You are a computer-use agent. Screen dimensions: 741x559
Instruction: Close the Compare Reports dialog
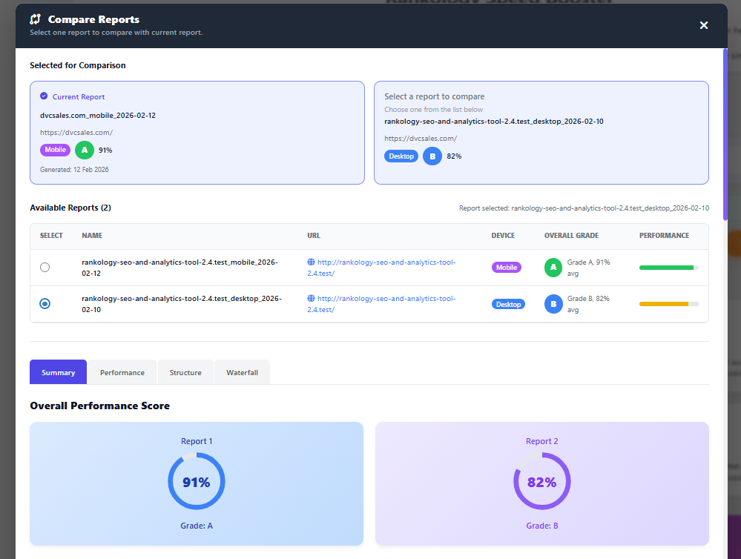[704, 25]
